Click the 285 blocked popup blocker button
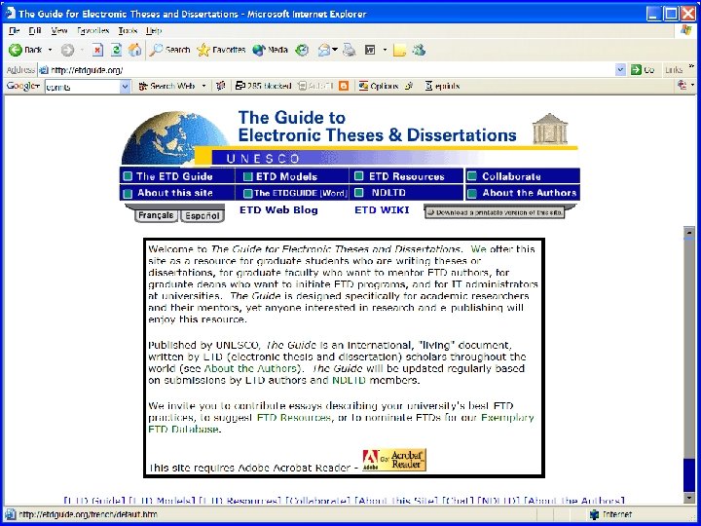 point(263,86)
